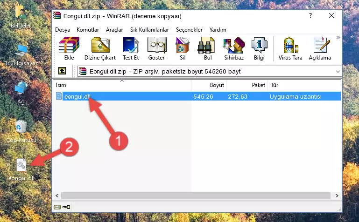Go up one folder level
The image size is (359, 222).
pyautogui.click(x=62, y=71)
